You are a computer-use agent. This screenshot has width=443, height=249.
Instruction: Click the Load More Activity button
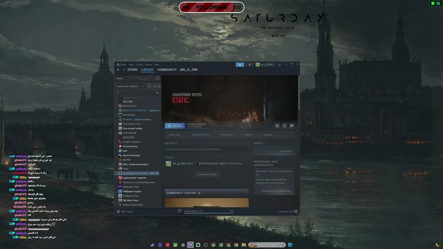click(207, 174)
